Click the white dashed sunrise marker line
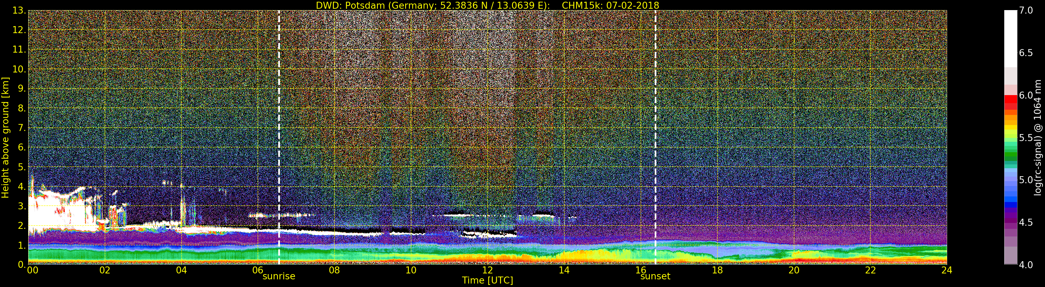 (x=279, y=137)
